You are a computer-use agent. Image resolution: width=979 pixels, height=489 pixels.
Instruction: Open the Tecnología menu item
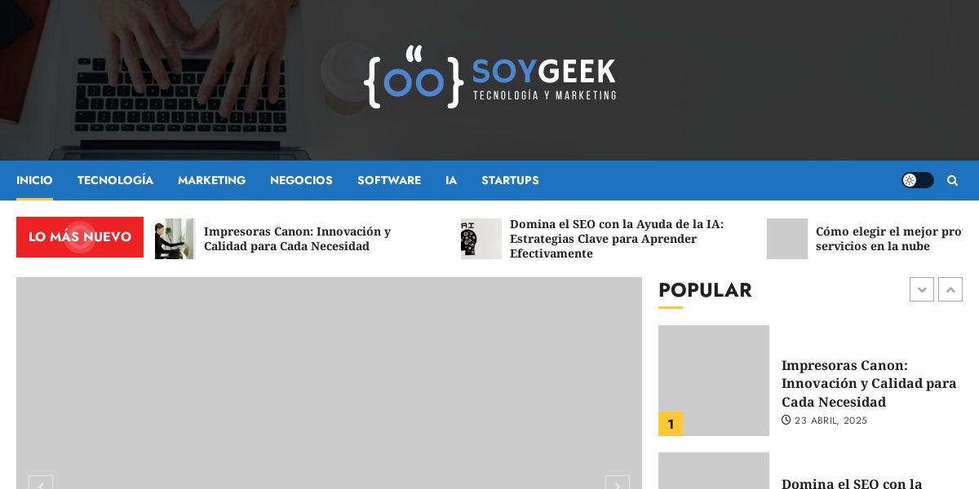(x=115, y=180)
